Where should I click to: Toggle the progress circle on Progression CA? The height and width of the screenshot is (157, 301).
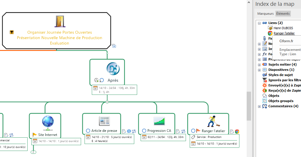click(144, 131)
